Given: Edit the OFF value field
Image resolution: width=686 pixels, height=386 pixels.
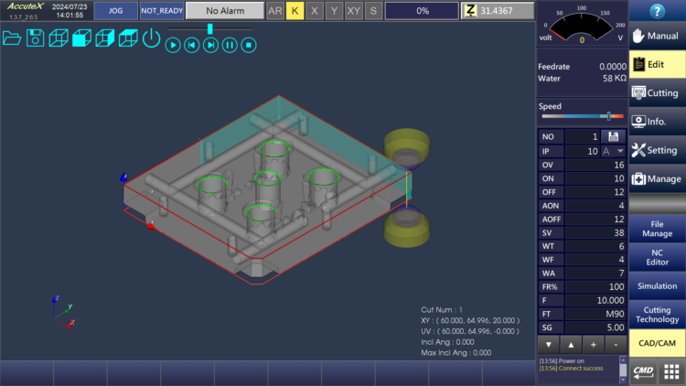Looking at the screenshot, I should click(595, 192).
